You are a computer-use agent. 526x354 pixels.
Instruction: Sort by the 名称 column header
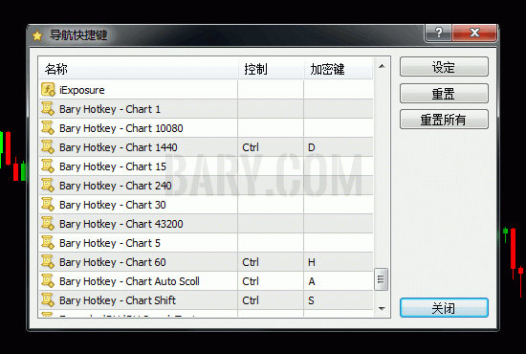[139, 69]
